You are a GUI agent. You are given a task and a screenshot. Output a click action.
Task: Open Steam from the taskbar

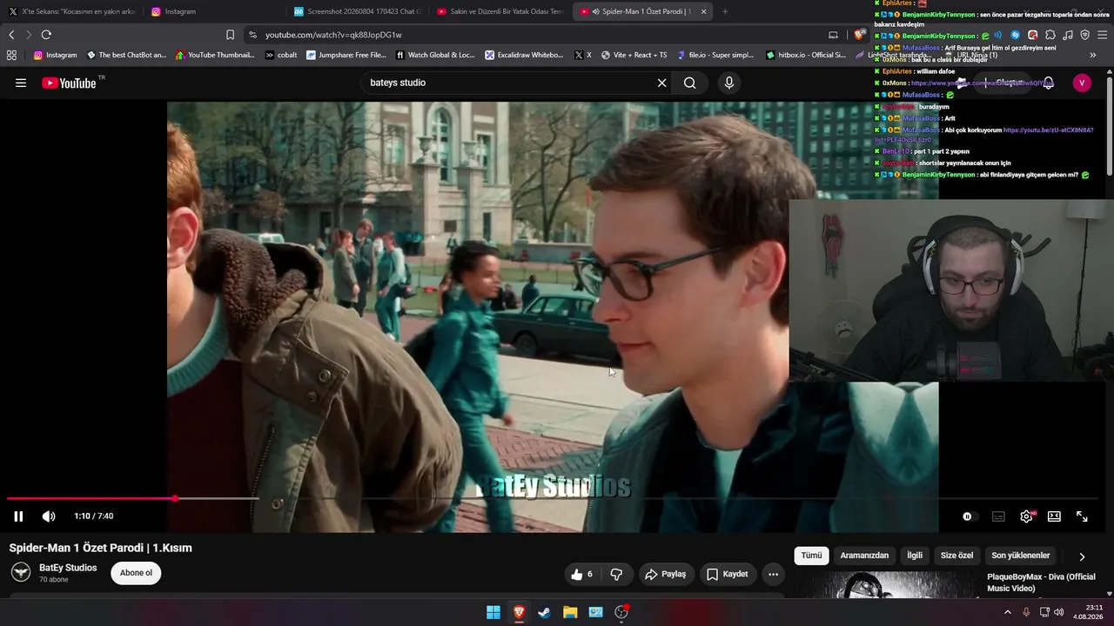click(544, 612)
